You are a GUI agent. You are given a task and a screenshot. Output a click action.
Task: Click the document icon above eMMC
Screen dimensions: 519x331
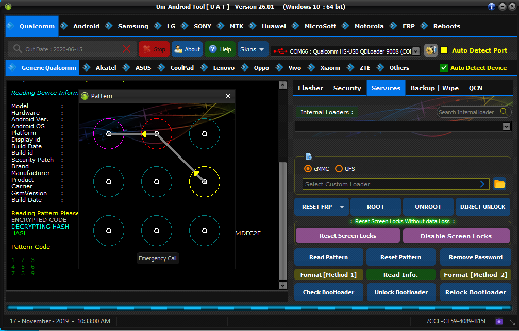[x=309, y=156]
